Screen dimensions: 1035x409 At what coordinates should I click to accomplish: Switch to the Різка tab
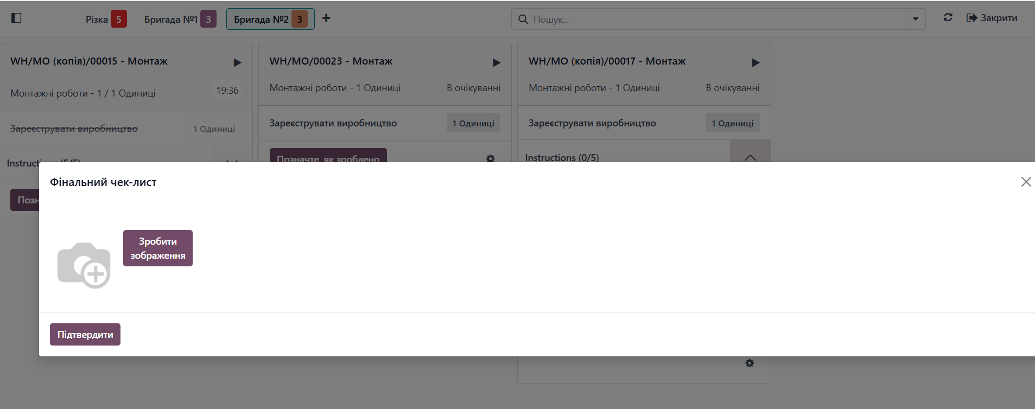(106, 19)
